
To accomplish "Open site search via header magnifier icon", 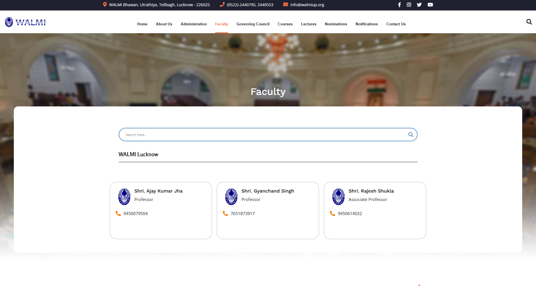I will pos(529,22).
